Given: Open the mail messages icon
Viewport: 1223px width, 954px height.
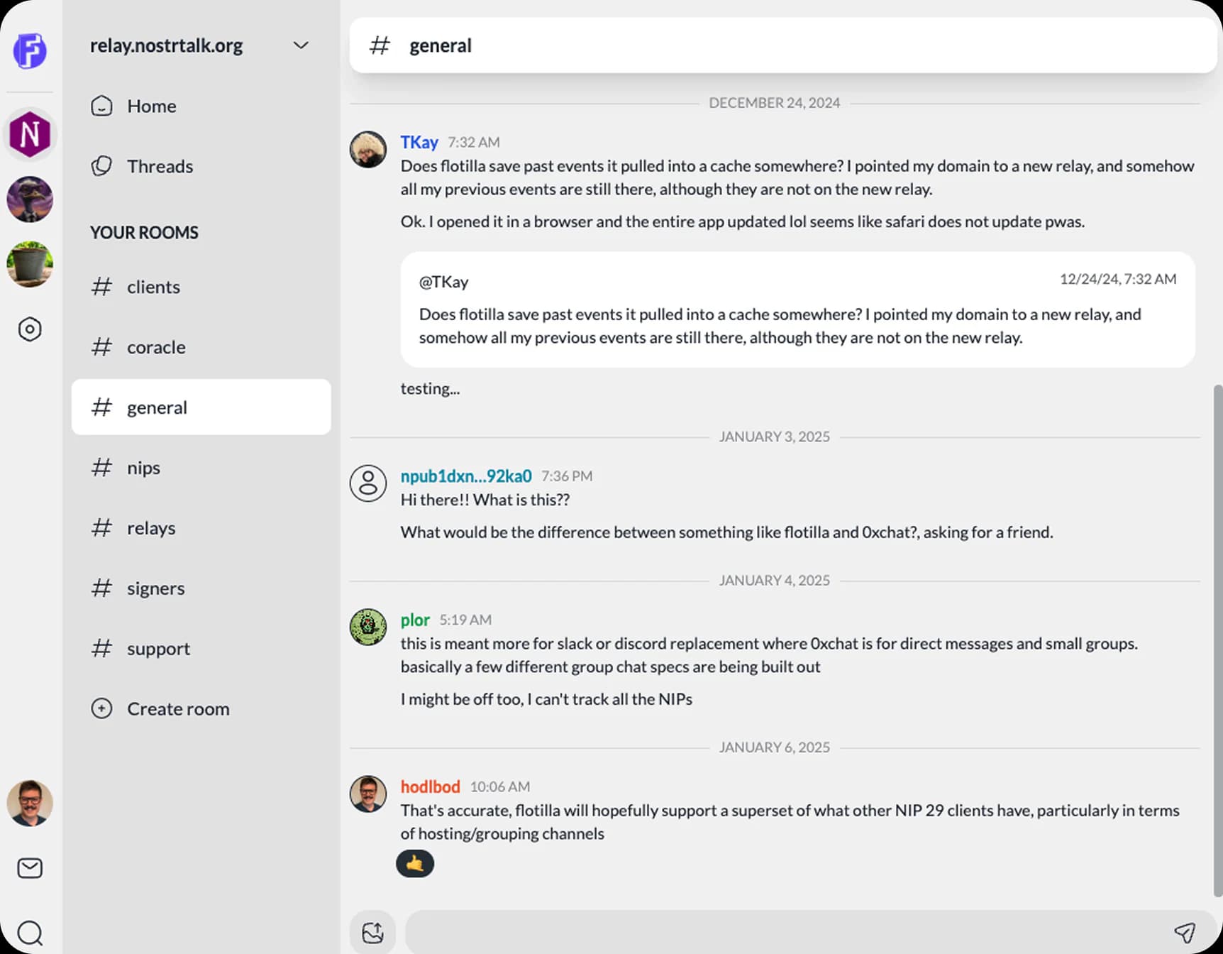Looking at the screenshot, I should pos(30,868).
